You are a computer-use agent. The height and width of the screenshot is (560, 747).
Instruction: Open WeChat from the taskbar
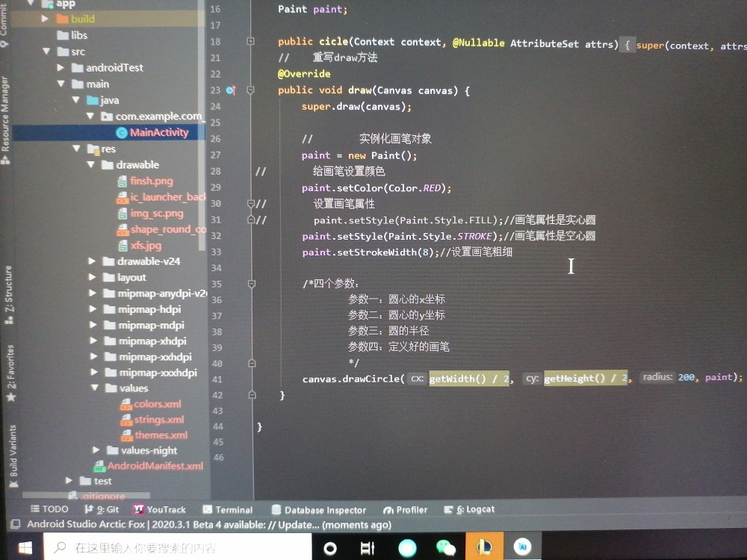pos(445,547)
